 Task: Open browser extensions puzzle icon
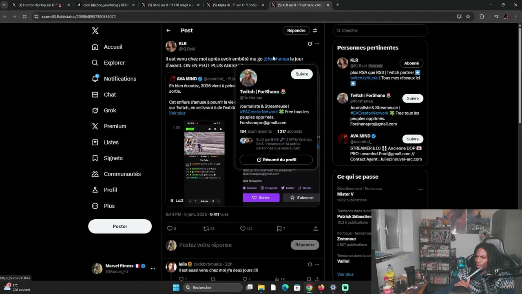(482, 16)
